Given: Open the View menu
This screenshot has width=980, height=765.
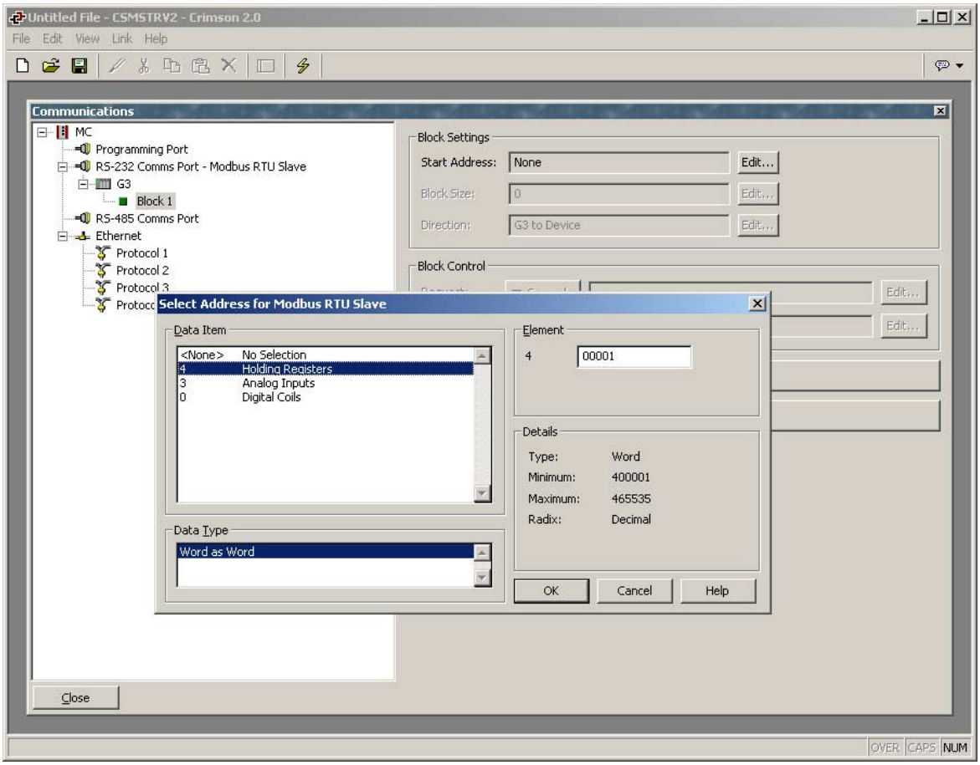Looking at the screenshot, I should click(88, 38).
